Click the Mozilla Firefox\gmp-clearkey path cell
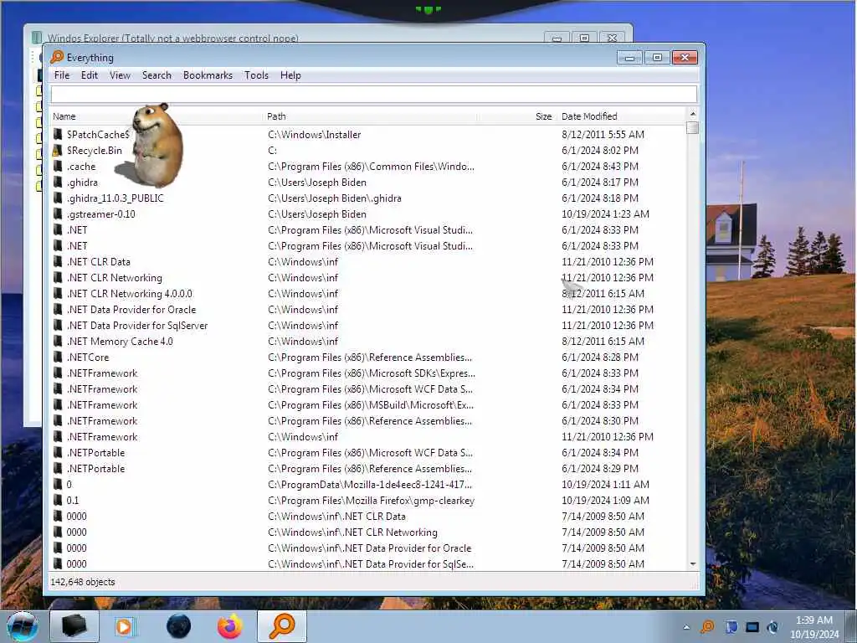Image resolution: width=857 pixels, height=643 pixels. (x=371, y=501)
